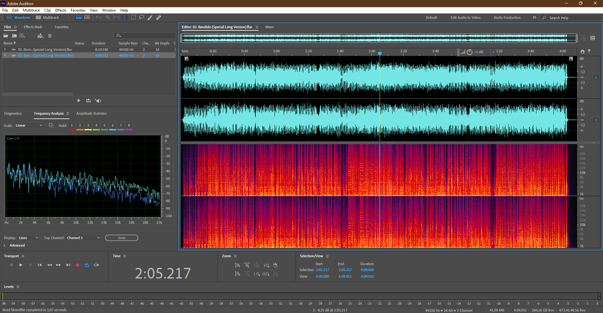Show the Spectral Frequency Display

(79, 18)
